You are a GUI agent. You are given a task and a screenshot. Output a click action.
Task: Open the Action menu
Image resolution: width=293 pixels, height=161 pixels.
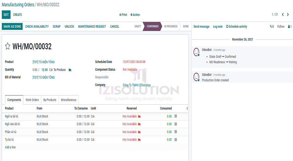(135, 15)
